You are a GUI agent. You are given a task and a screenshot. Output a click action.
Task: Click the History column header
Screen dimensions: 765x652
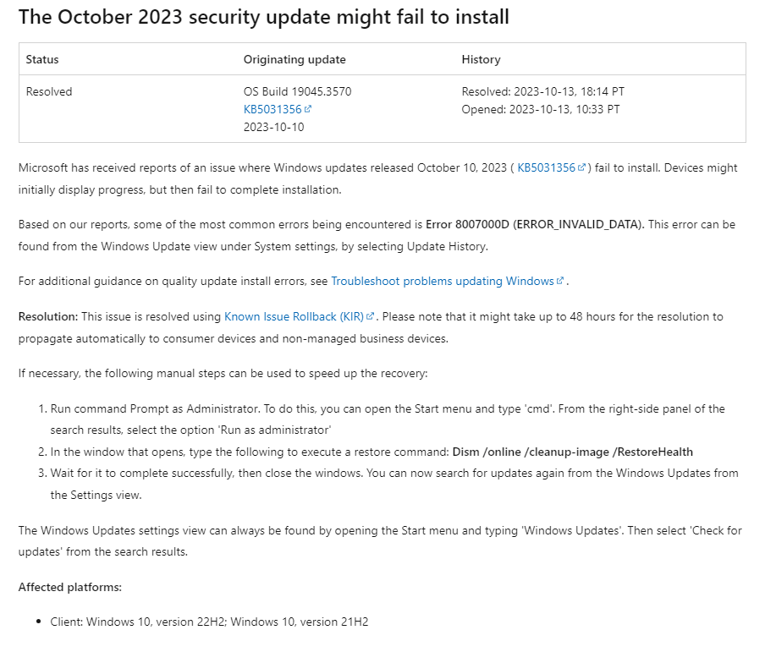point(481,60)
